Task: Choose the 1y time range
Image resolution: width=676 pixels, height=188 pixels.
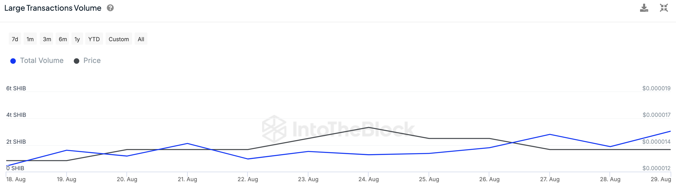Action: [77, 39]
